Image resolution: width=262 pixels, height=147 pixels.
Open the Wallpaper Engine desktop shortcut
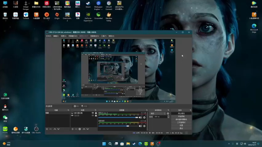pos(99,6)
